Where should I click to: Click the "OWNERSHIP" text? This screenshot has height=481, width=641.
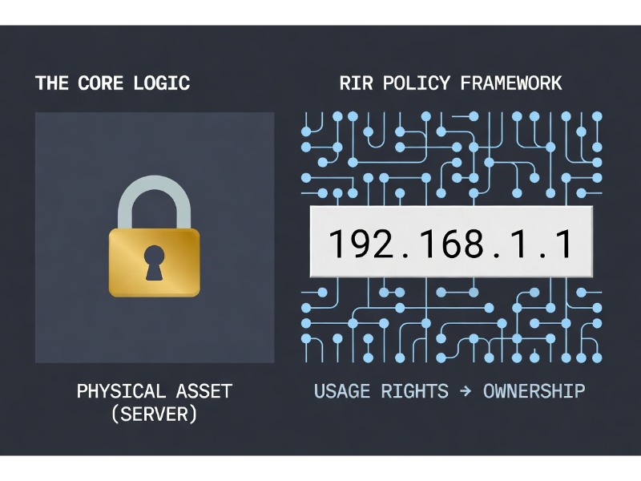click(x=534, y=391)
